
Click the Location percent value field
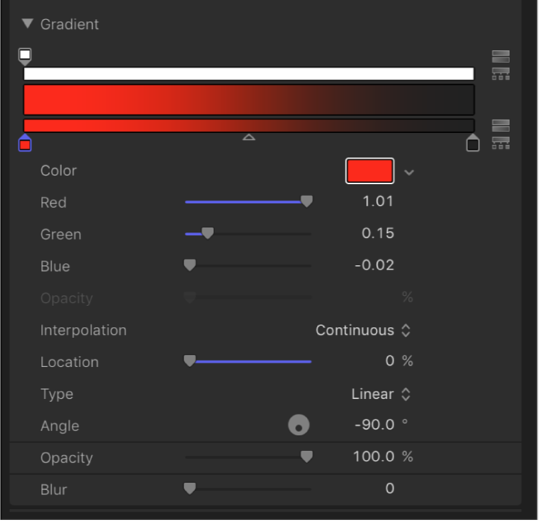[389, 361]
